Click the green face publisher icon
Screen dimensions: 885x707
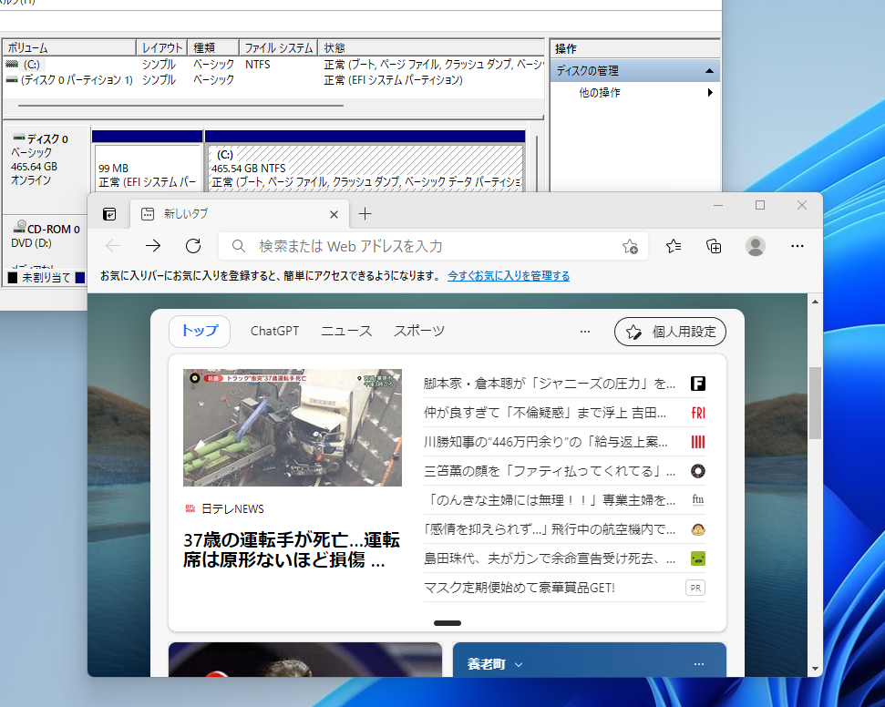coord(698,558)
